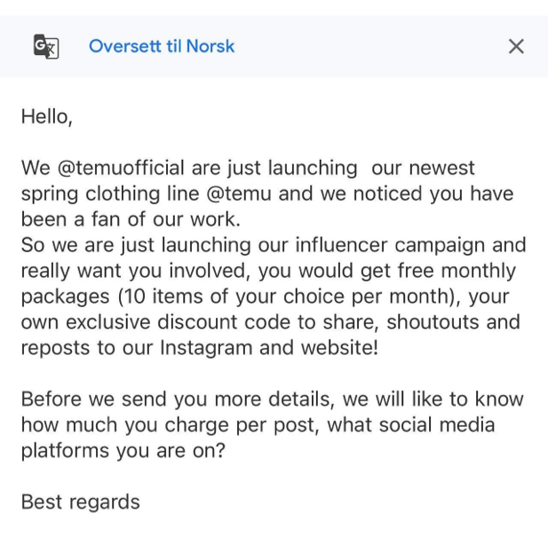Click the word "reposts" in the message
Screen dimensions: 548x538
click(x=53, y=348)
